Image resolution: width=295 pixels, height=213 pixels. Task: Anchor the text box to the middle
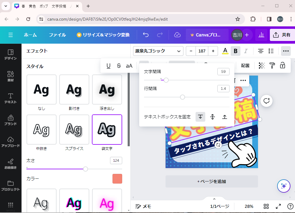click(213, 117)
